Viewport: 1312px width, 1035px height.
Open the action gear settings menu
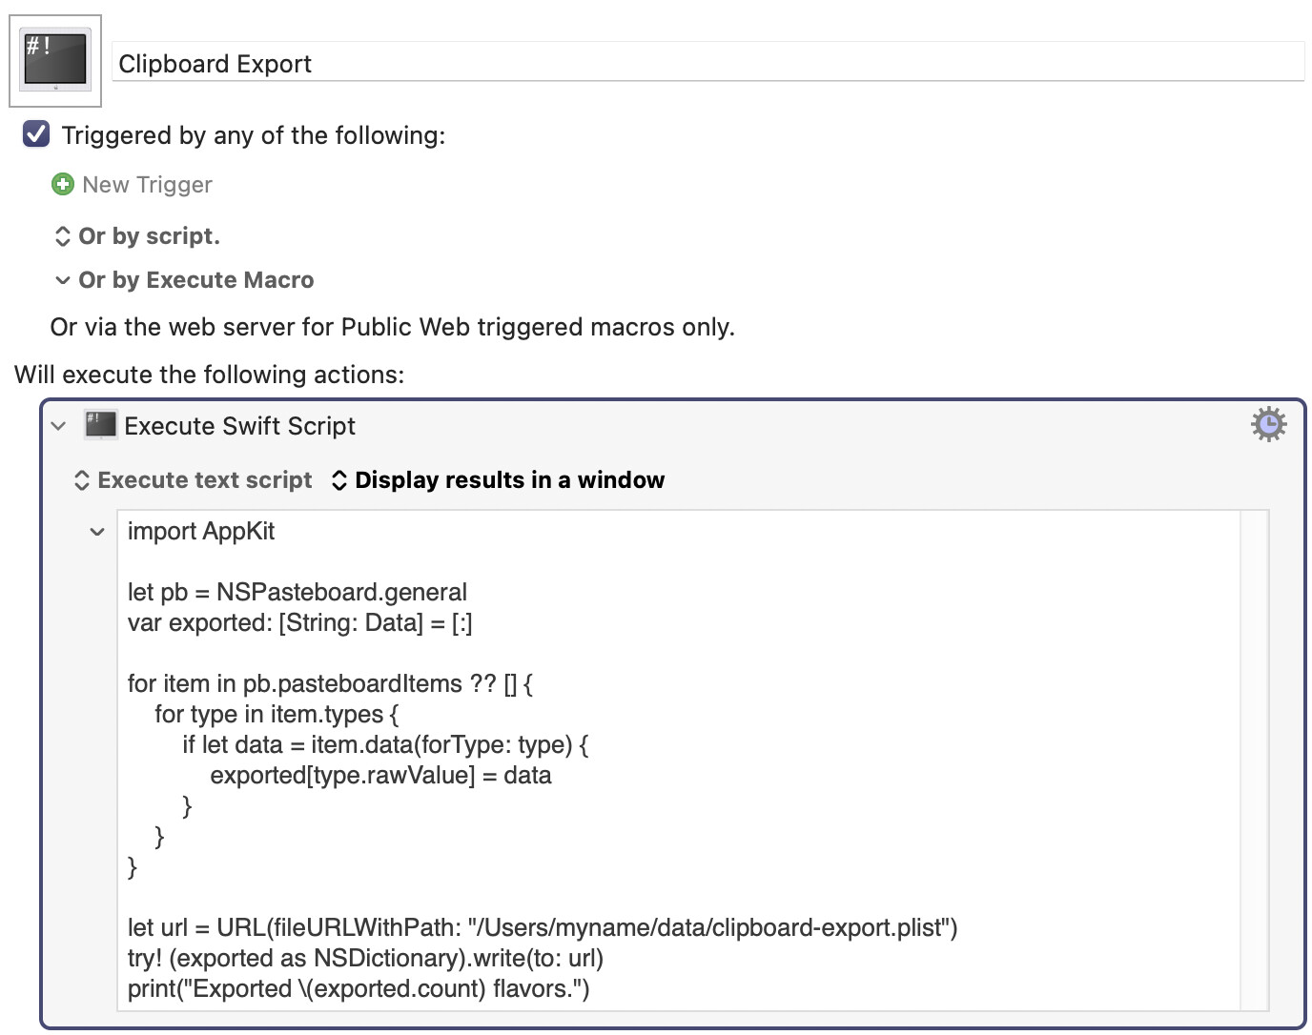[x=1268, y=425]
